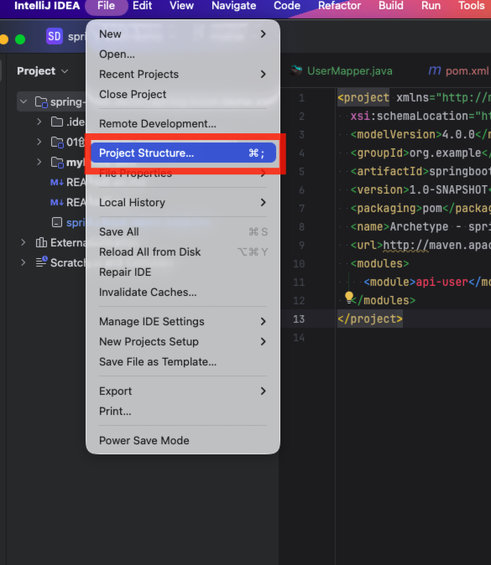Screen dimensions: 491x565
Task: Open the Code menu
Action: [287, 6]
